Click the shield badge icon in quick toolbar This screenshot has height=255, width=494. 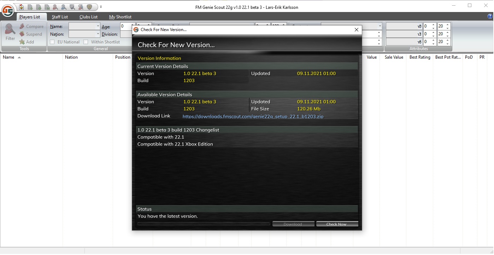click(x=89, y=7)
